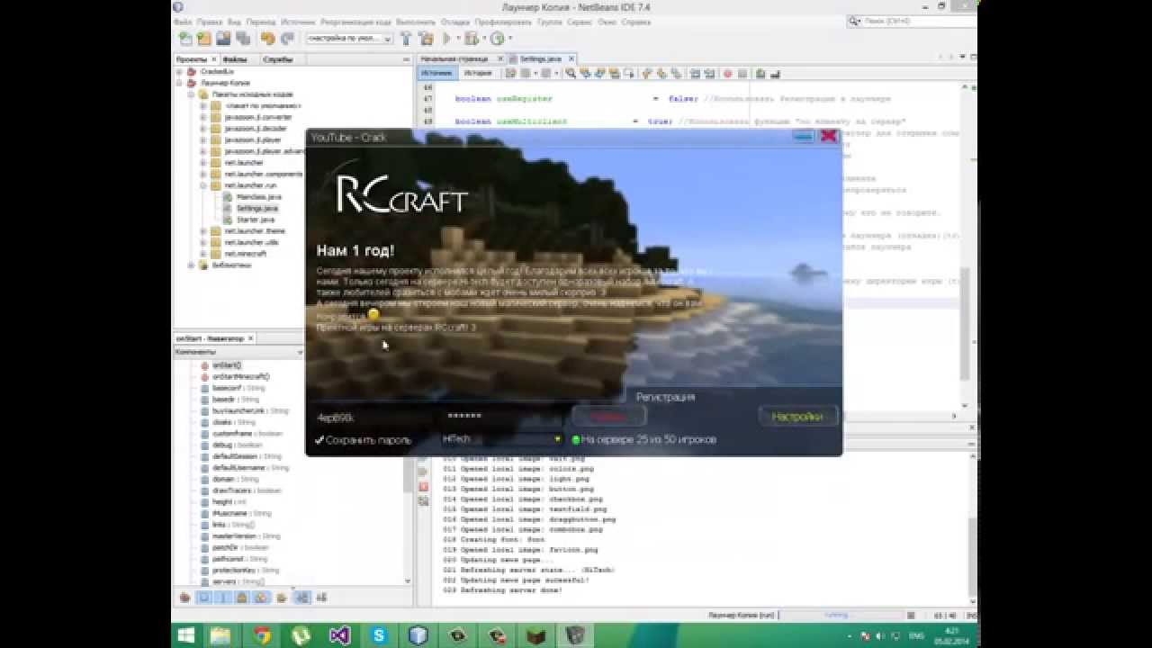1152x648 pixels.
Task: Collapse the 'Лаунчер Копия' project node
Action: 179,83
